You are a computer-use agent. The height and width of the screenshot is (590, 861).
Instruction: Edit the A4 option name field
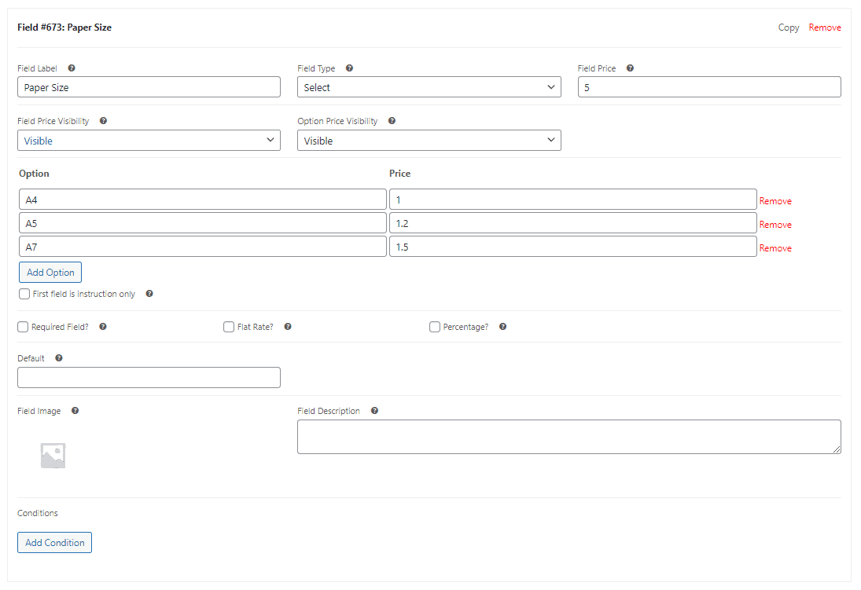pyautogui.click(x=203, y=200)
